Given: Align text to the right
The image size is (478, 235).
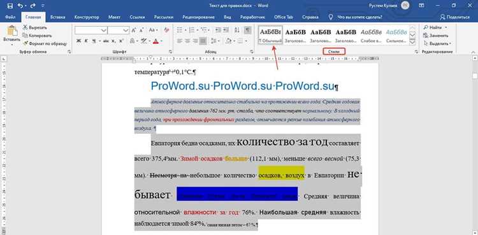Looking at the screenshot, I should [x=195, y=41].
